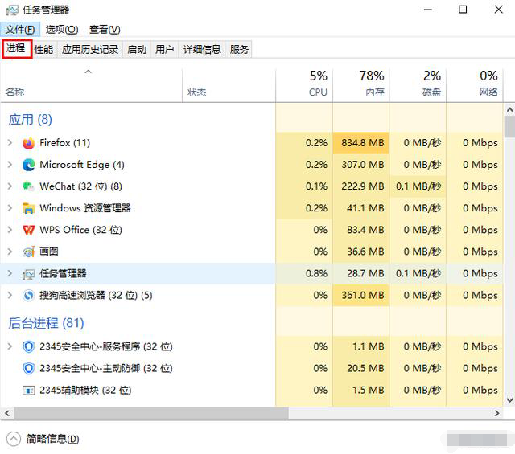Viewport: 515px width, 454px height.
Task: Click the WPS Office icon
Action: coord(29,230)
